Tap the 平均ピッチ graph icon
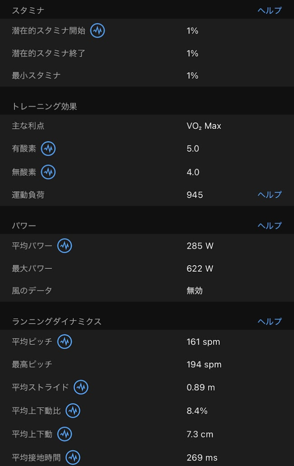Screen dimensions: 294x466 (65, 342)
